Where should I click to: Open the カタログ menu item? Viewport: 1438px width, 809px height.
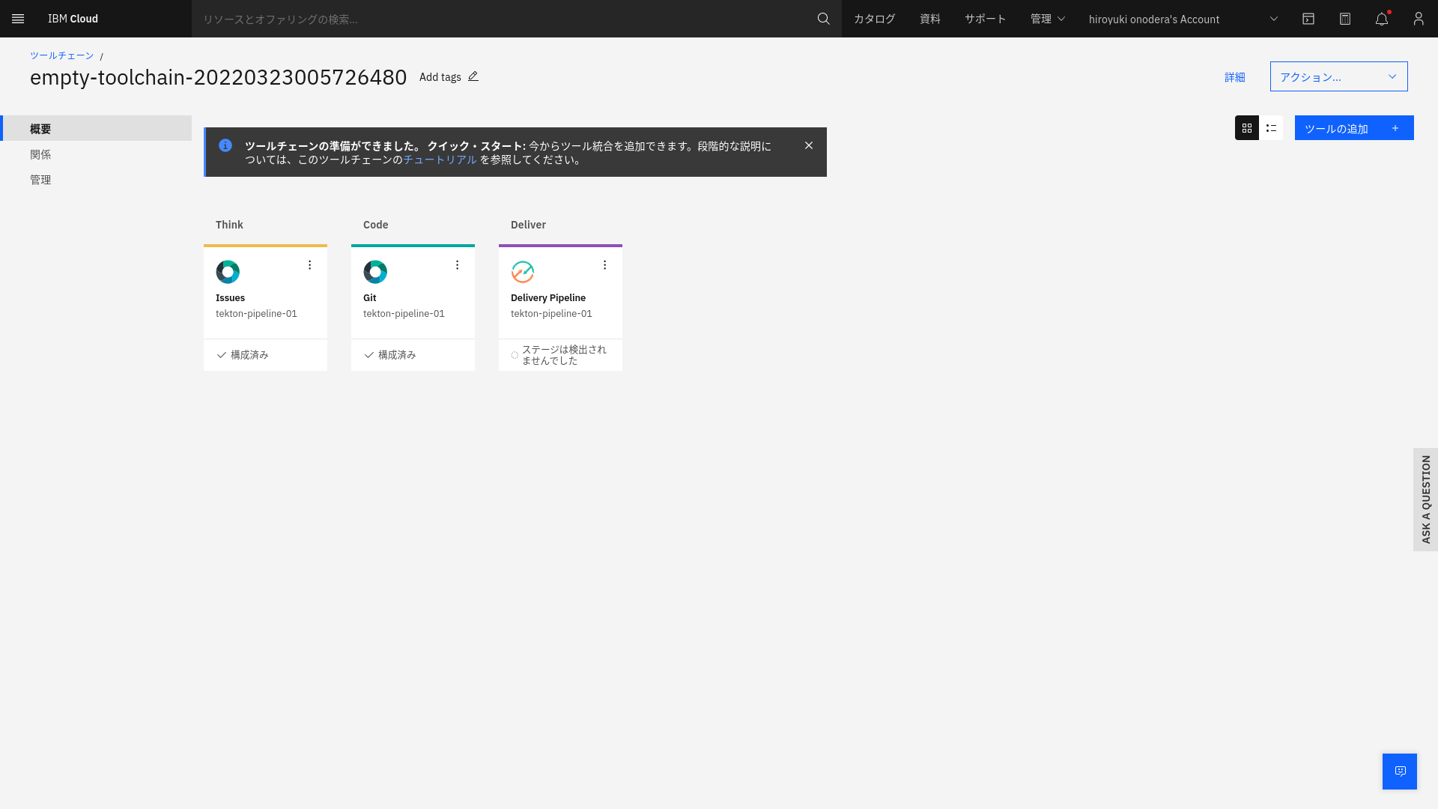[x=873, y=19]
